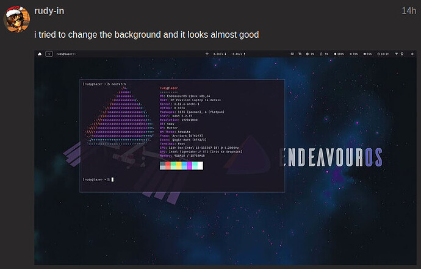Click the Host: HP Pavilion Laptop line
This screenshot has height=269, width=421.
[x=190, y=100]
